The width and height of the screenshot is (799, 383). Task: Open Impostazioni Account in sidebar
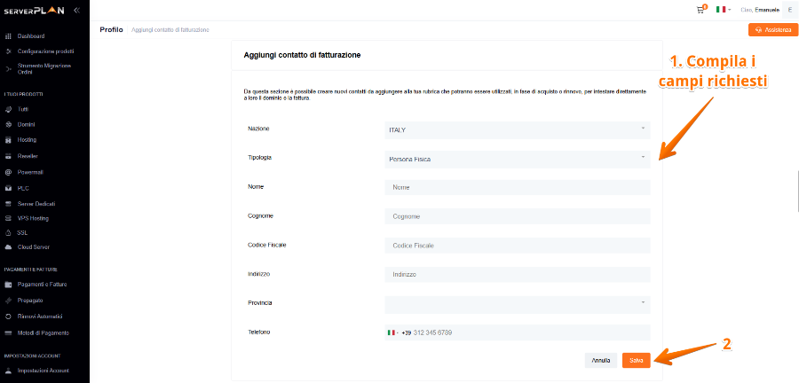[x=43, y=371]
